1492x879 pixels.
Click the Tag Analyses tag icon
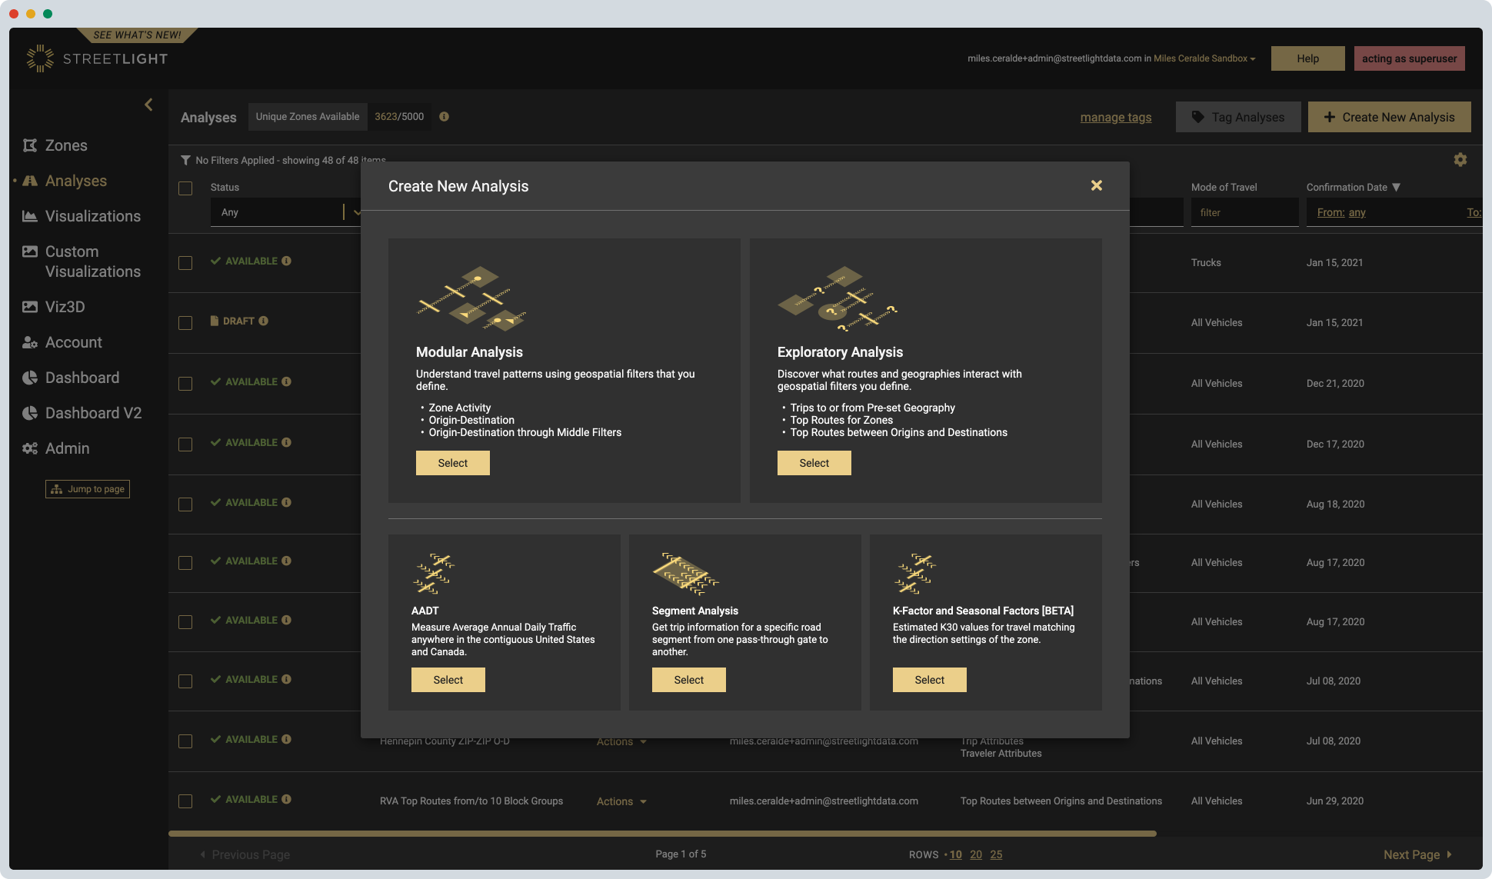pyautogui.click(x=1197, y=117)
